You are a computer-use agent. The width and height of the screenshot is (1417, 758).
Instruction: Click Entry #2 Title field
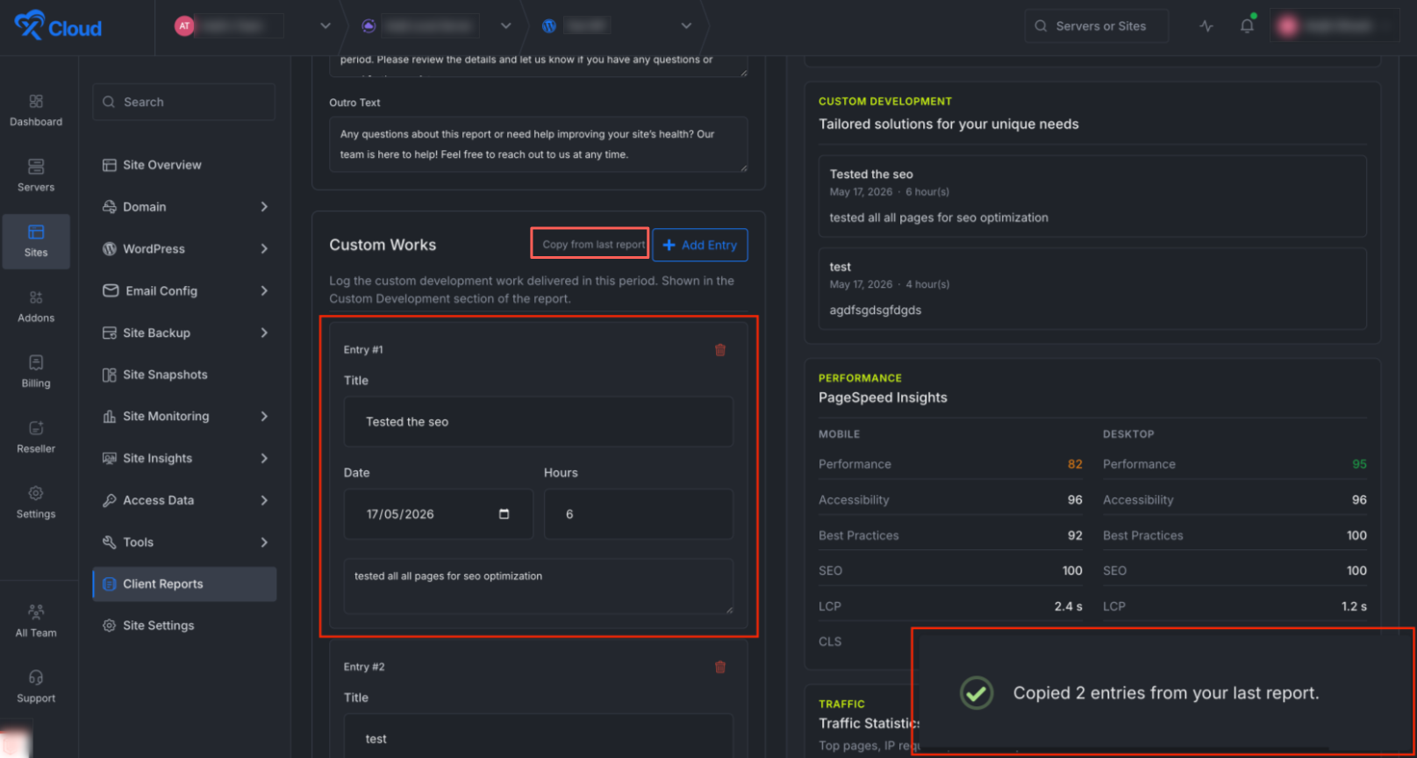[x=539, y=737]
